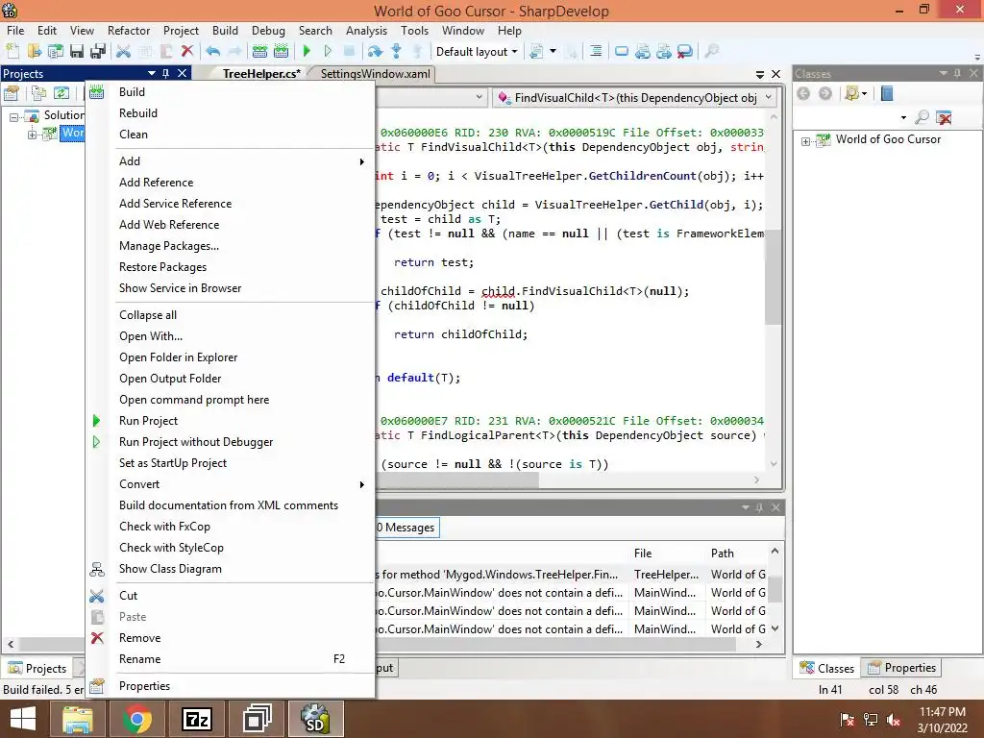Click the Projects panel properties icon
The height and width of the screenshot is (738, 984).
[x=12, y=94]
